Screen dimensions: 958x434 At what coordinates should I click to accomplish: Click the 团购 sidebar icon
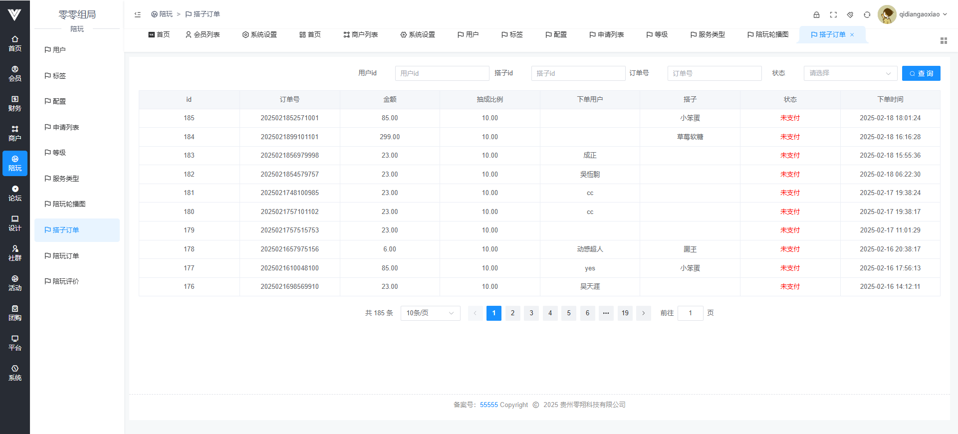(15, 313)
